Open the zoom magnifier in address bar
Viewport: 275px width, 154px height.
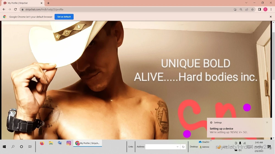point(241,9)
